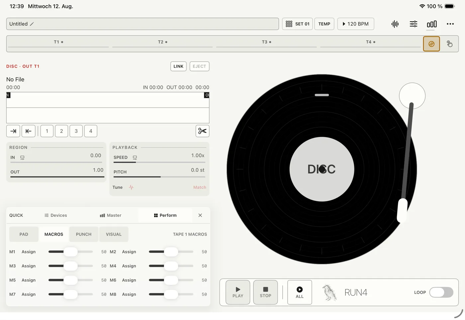465x320 pixels.
Task: Click the pencil icon to rename Untitled
Action: pos(32,24)
